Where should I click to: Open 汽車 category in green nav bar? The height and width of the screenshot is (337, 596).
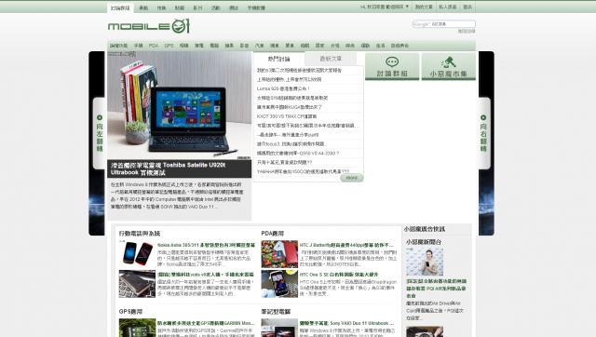click(x=259, y=46)
